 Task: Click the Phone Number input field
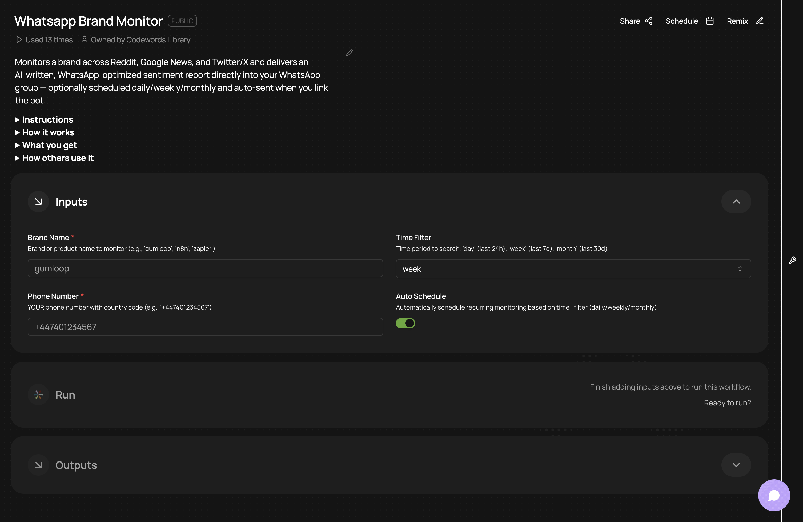[x=205, y=327]
